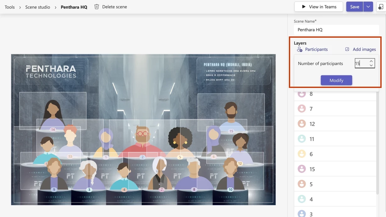386x217 pixels.
Task: Click the Penthara HQ breadcrumb title
Action: tap(74, 7)
